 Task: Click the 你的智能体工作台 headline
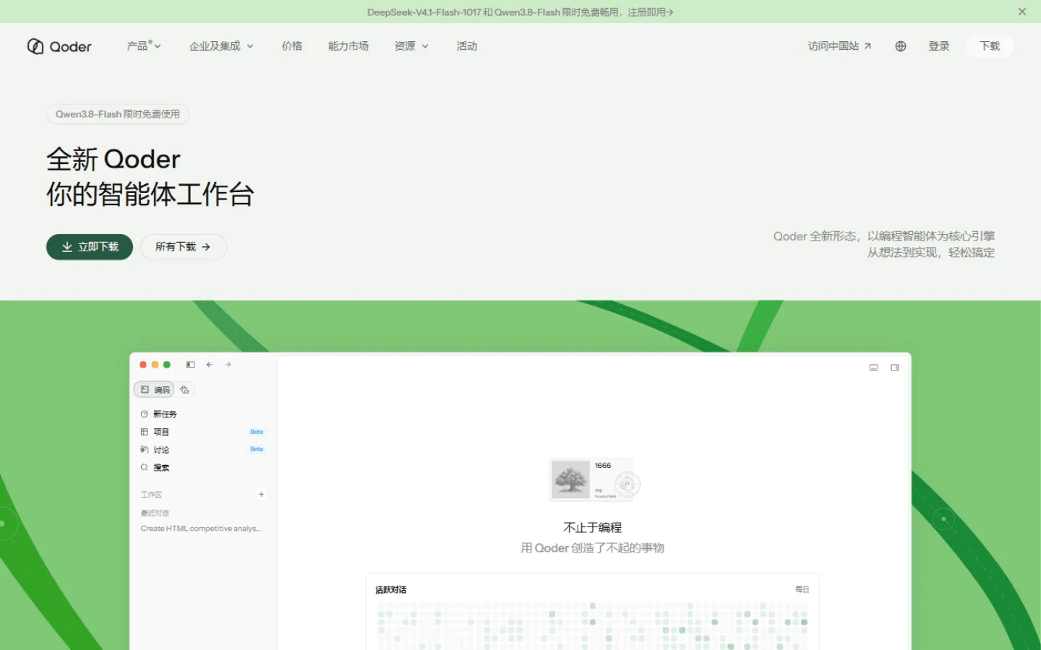[150, 194]
